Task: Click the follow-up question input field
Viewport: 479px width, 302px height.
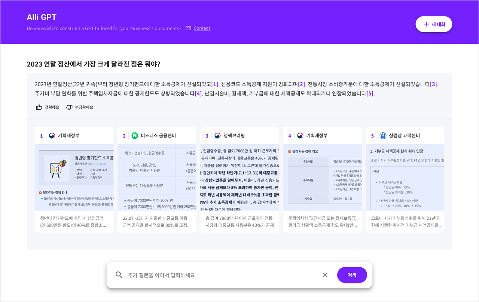Action: coord(225,275)
